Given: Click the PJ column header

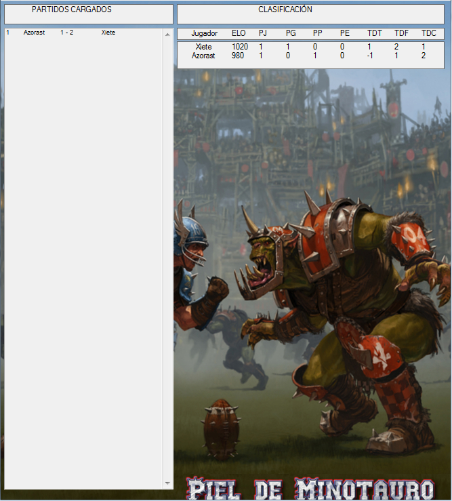Looking at the screenshot, I should pyautogui.click(x=262, y=33).
